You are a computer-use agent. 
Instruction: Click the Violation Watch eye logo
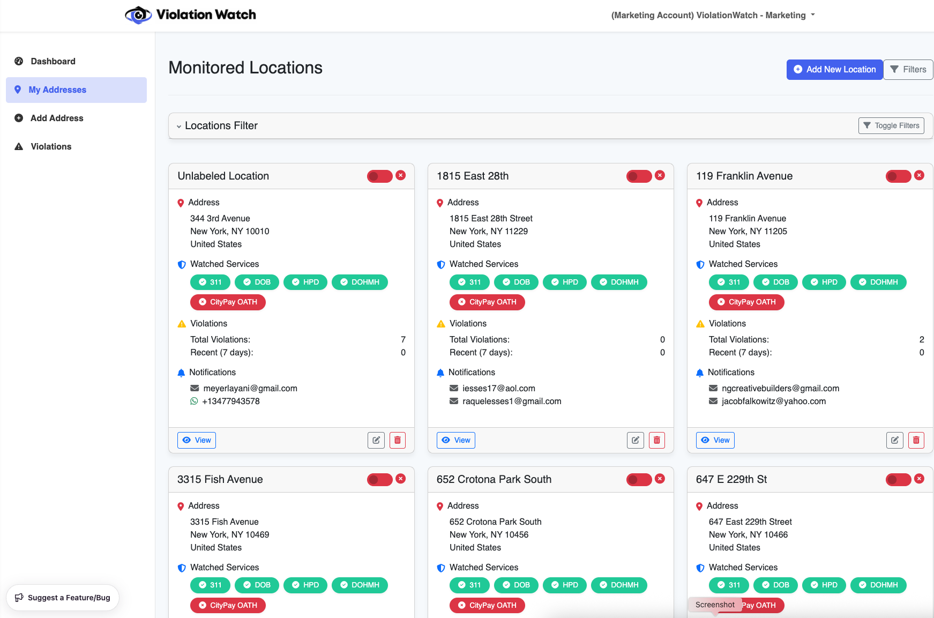pos(138,15)
